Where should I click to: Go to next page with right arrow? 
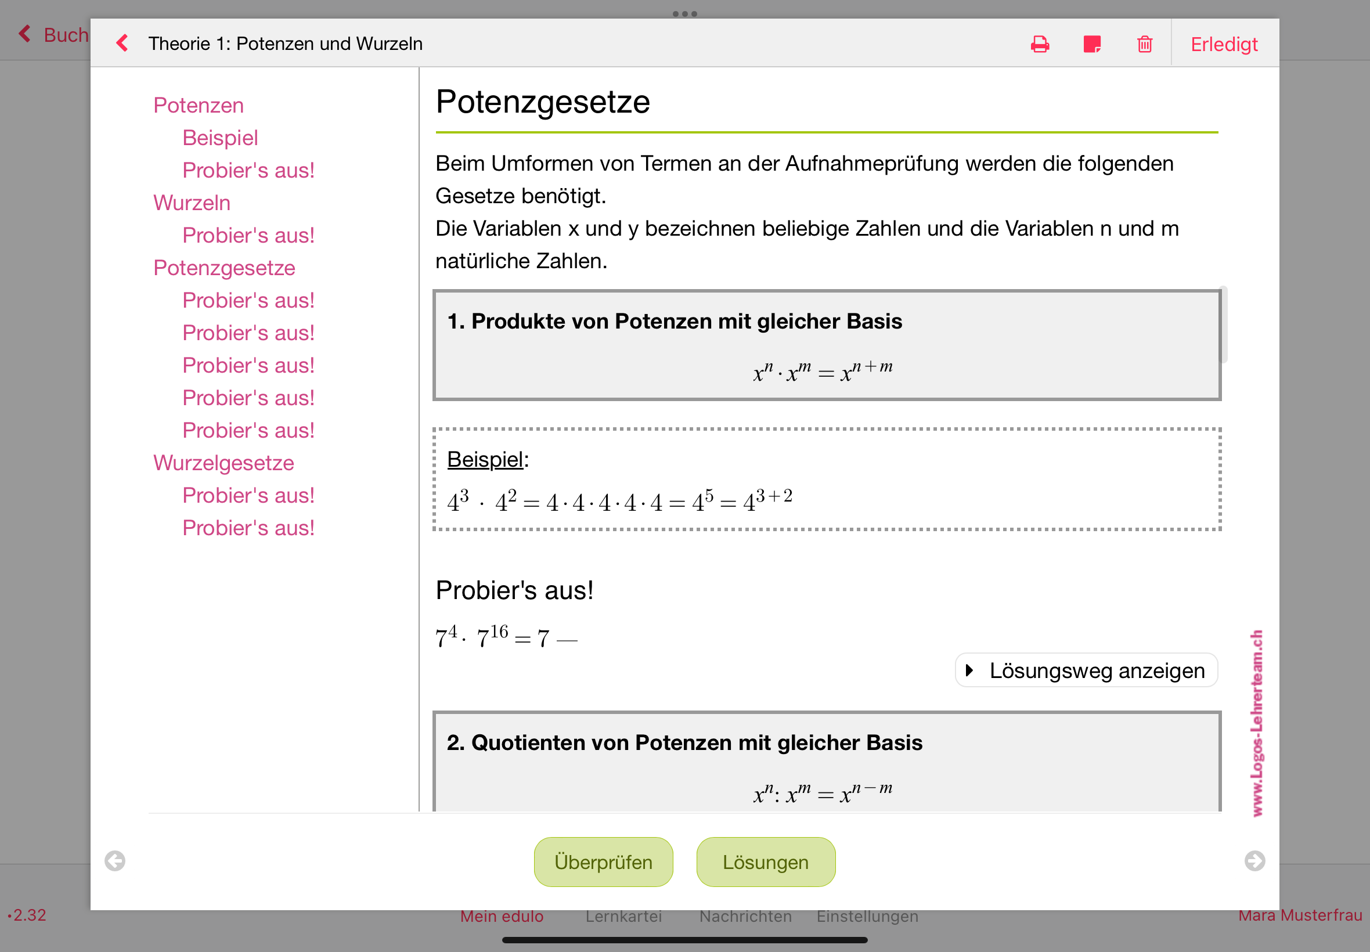click(1254, 861)
